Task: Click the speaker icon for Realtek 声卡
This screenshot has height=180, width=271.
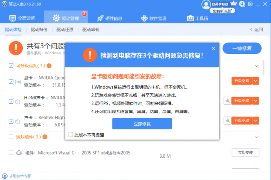Action: [x=18, y=121]
